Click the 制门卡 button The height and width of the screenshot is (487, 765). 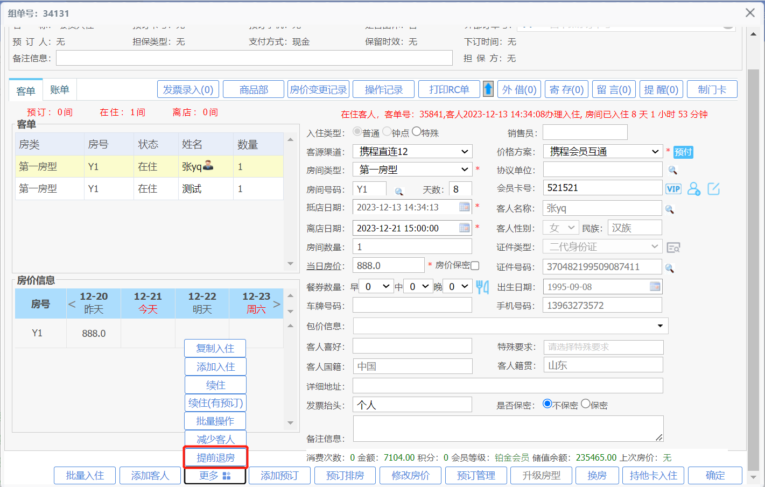click(x=712, y=89)
